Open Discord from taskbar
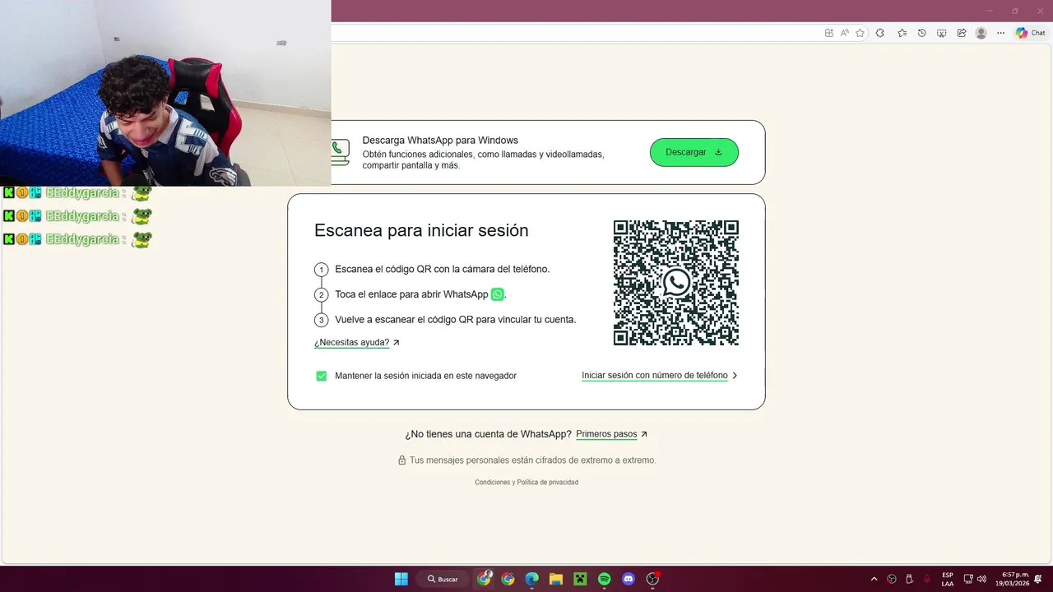This screenshot has width=1053, height=592. 629,579
